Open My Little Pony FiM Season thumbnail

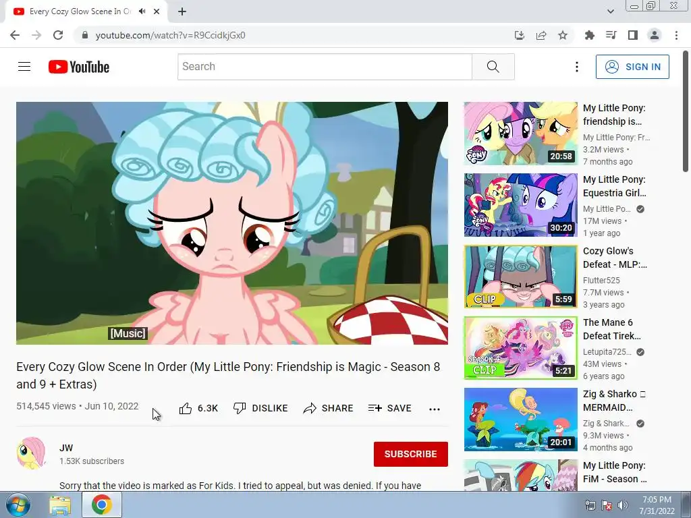(x=520, y=476)
